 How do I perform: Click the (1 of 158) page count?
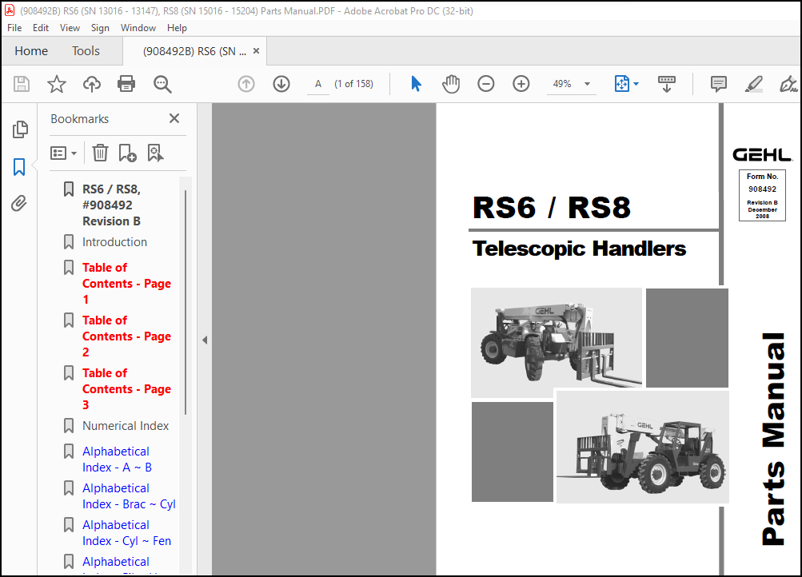354,84
